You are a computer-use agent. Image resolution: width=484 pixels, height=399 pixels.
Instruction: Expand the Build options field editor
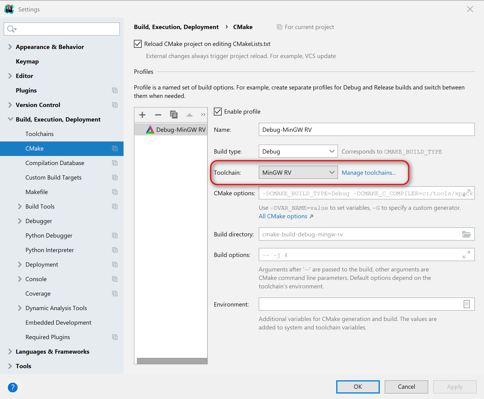pos(466,255)
